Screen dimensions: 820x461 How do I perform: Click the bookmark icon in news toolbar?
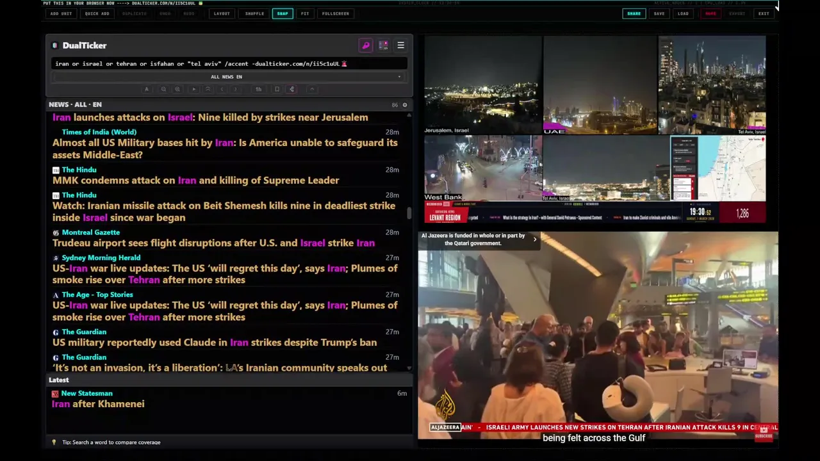277,89
